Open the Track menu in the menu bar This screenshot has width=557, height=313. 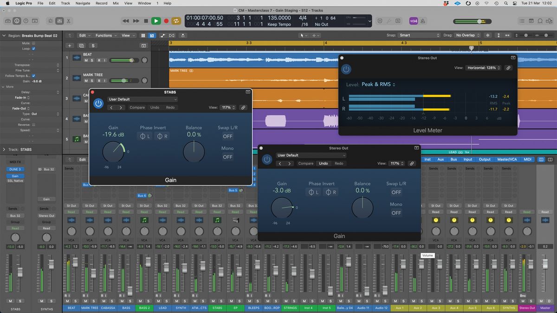[x=65, y=3]
